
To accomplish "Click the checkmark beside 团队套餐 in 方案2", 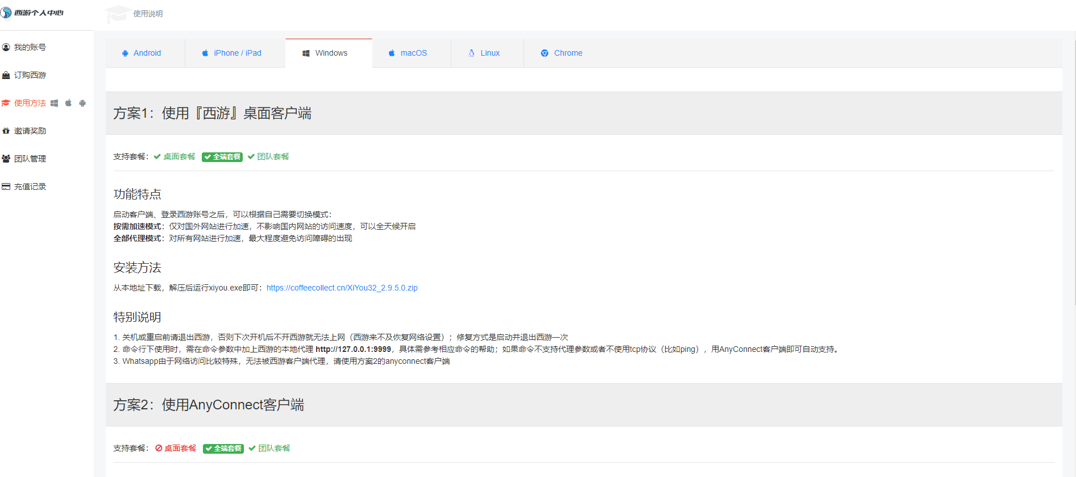I will pos(252,448).
